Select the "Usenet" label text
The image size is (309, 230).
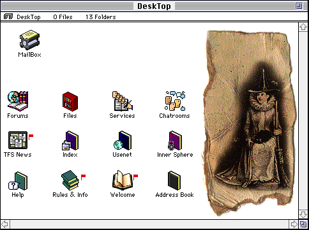click(x=123, y=155)
